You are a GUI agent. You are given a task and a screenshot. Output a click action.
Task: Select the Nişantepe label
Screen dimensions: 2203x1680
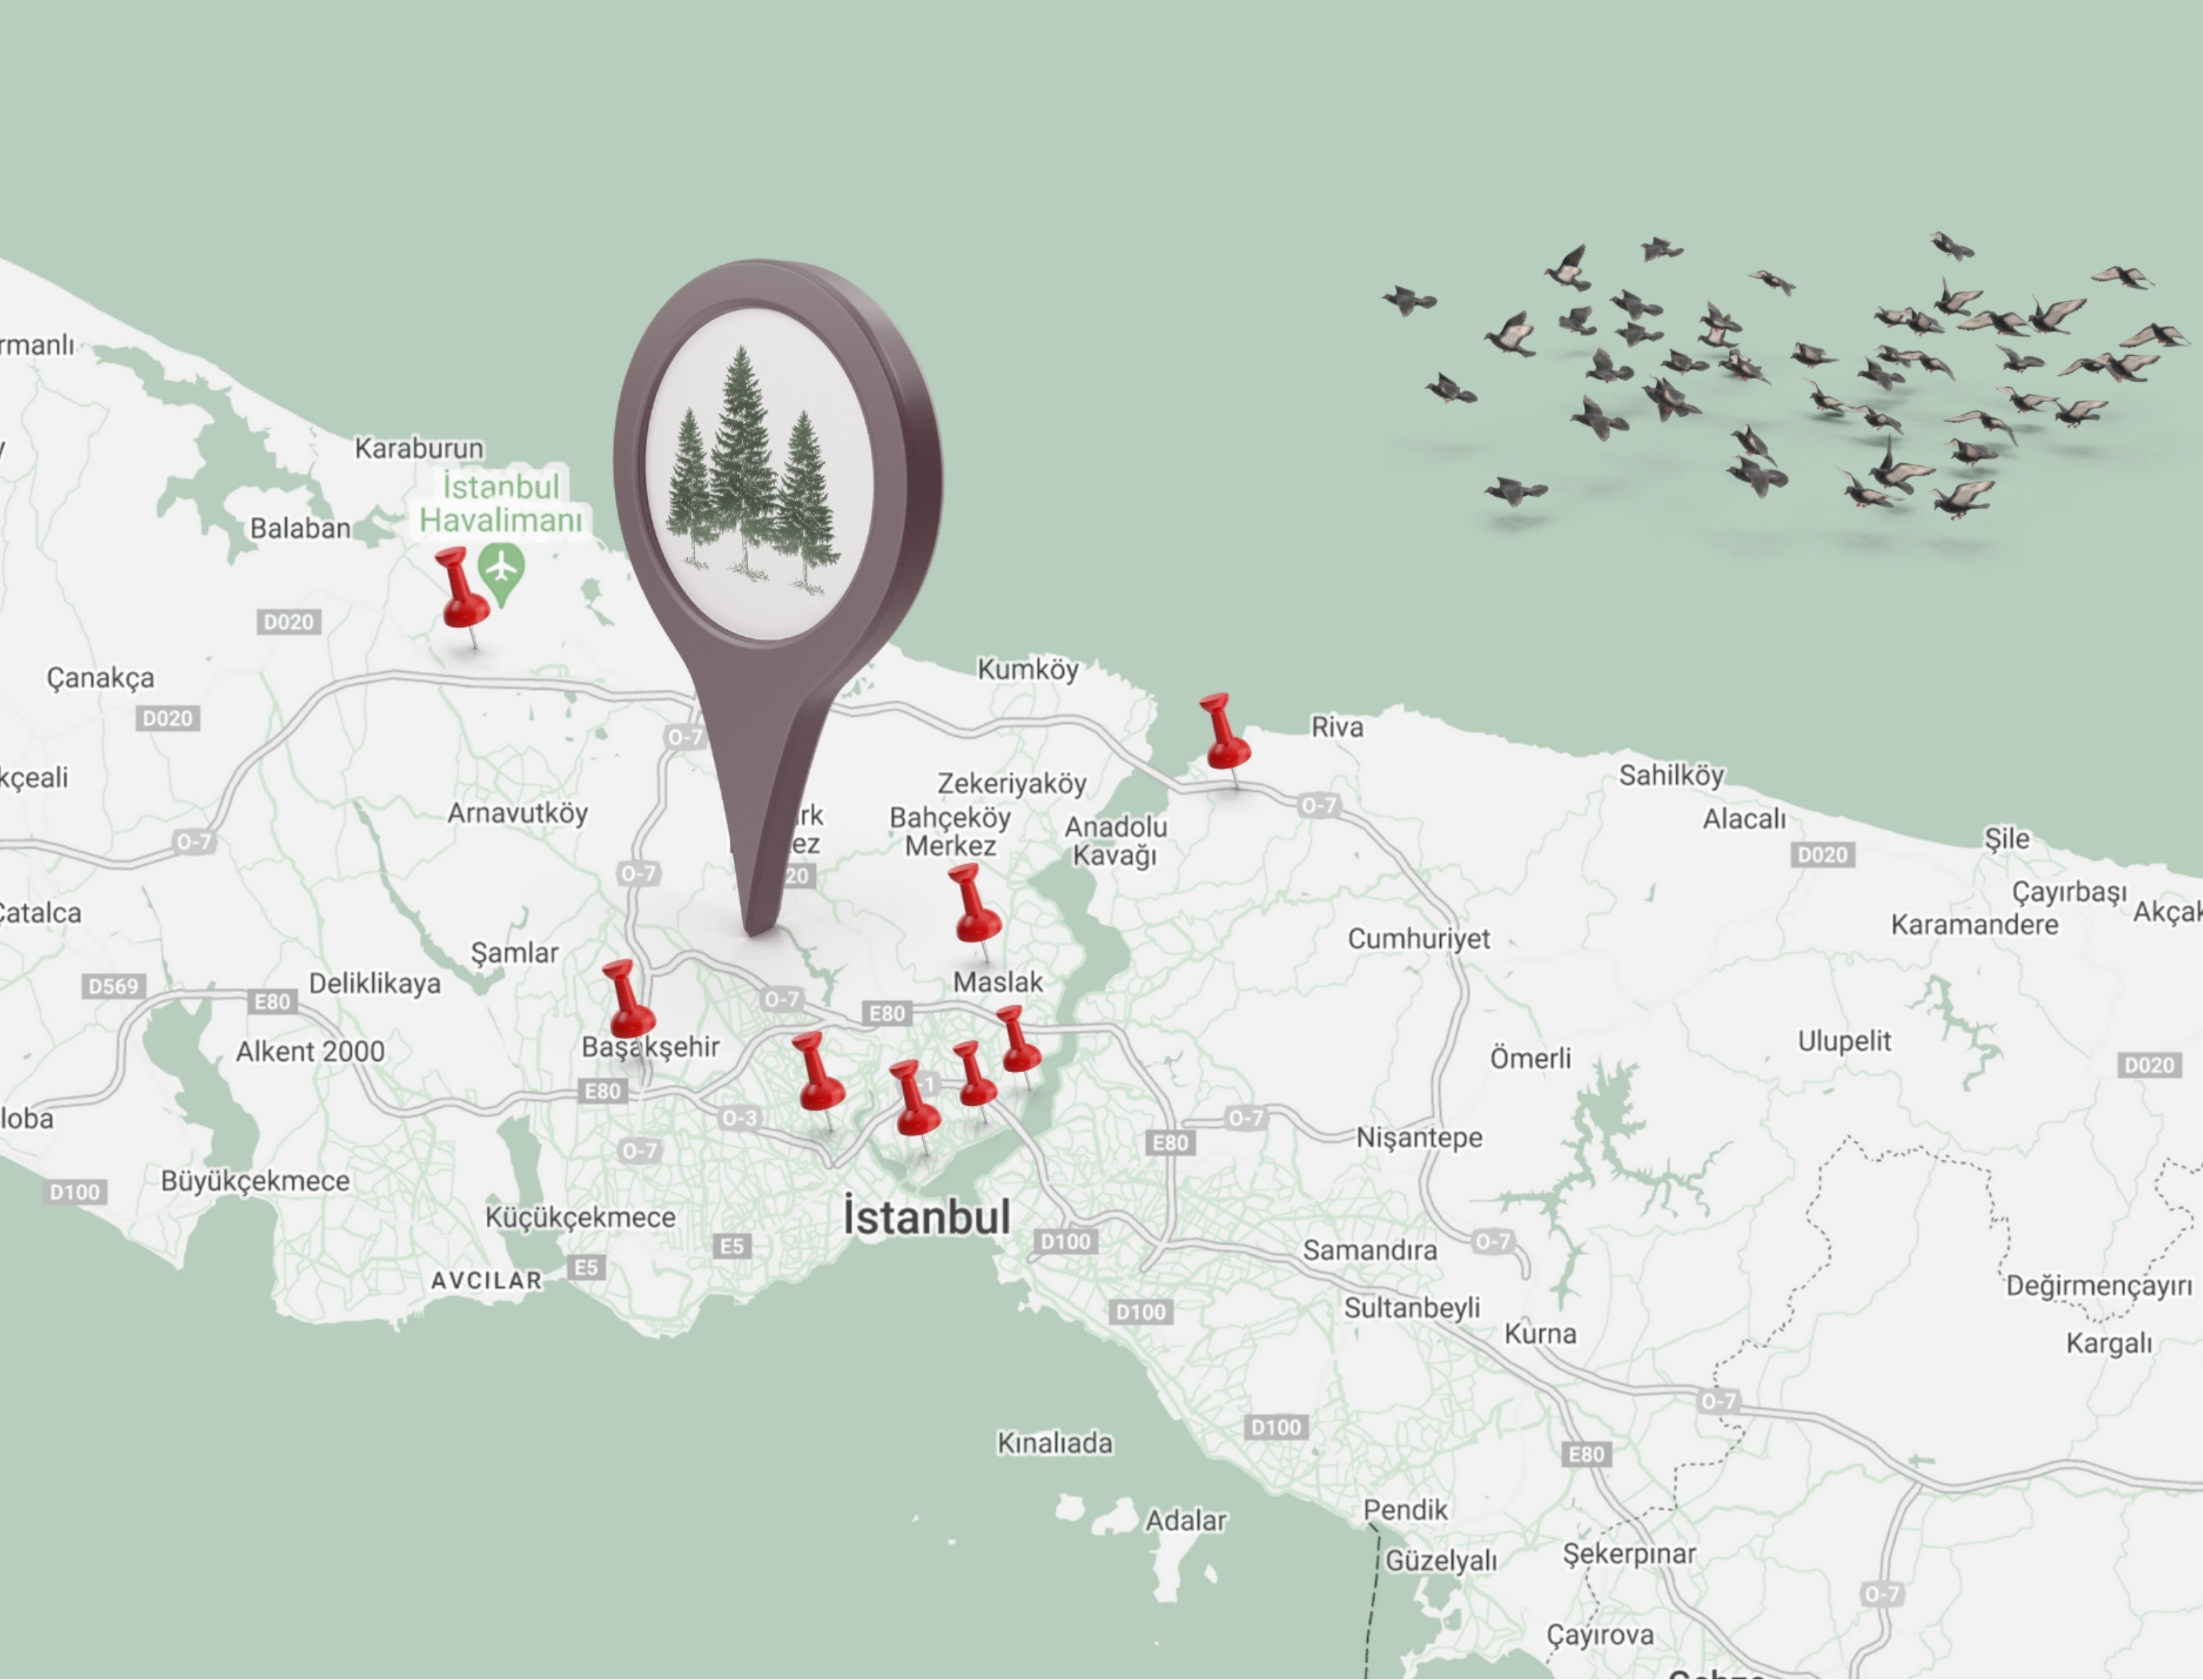coord(1419,1137)
